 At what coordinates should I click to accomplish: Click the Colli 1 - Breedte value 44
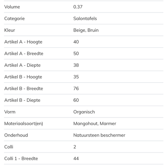tap(76, 158)
